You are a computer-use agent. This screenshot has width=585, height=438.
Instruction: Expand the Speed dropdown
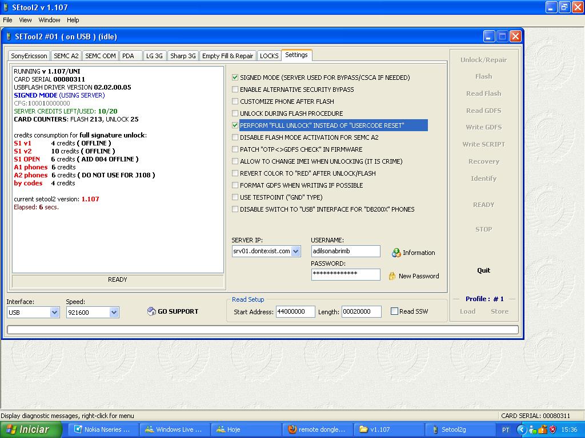coord(114,312)
